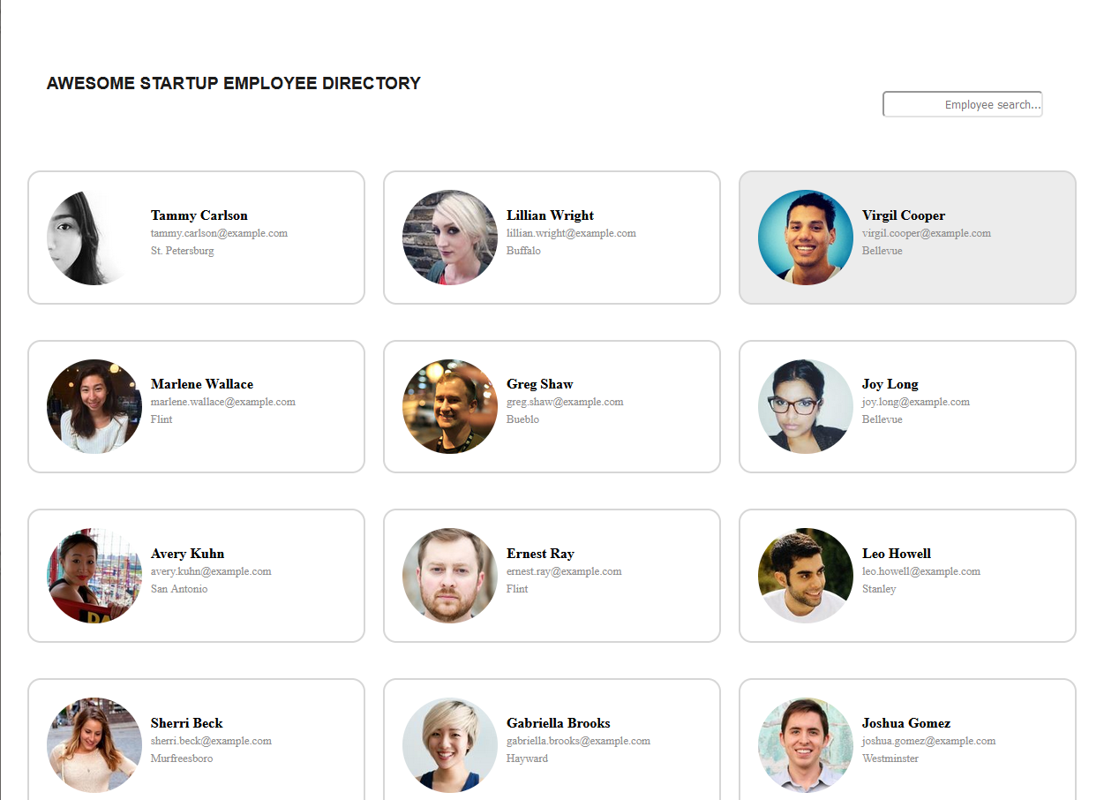Select Avery Kuhn's avatar image
This screenshot has width=1119, height=800.
(94, 576)
